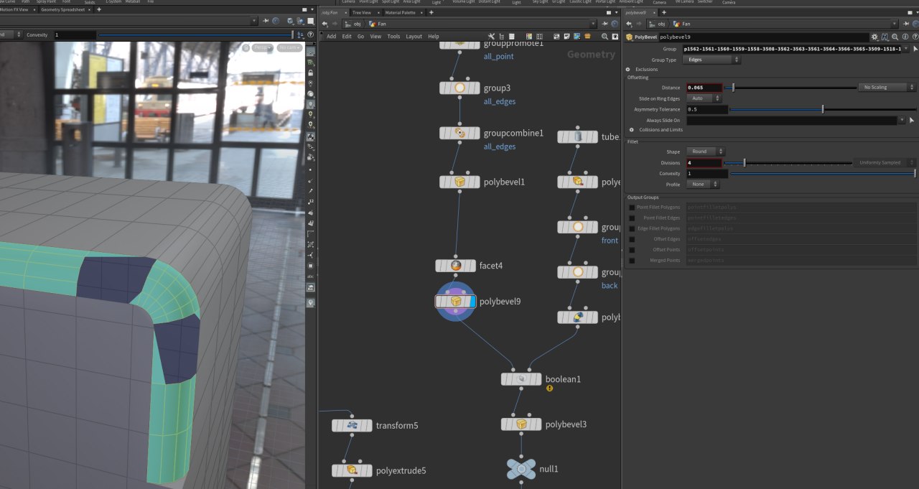Open the Shape Round dropdown
This screenshot has width=919, height=489.
706,152
